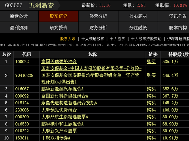Open fund 大摩领先优势混合

[x=59, y=110]
